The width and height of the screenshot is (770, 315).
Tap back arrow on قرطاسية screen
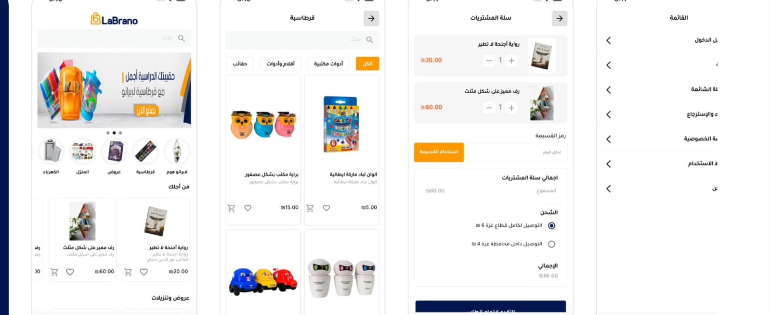click(x=371, y=18)
